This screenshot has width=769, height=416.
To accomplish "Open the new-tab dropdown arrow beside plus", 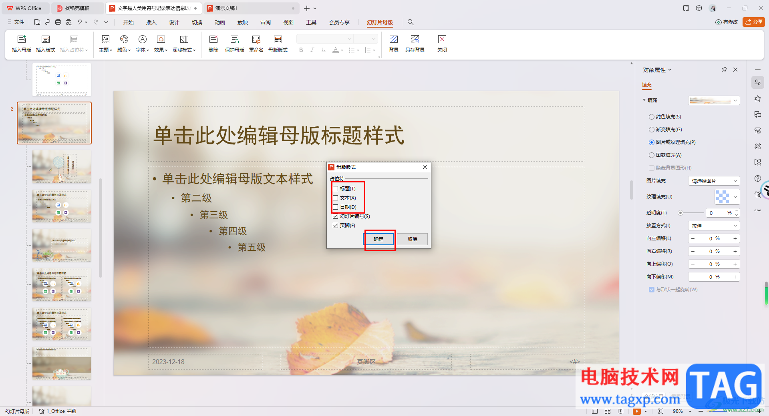I will [x=315, y=8].
